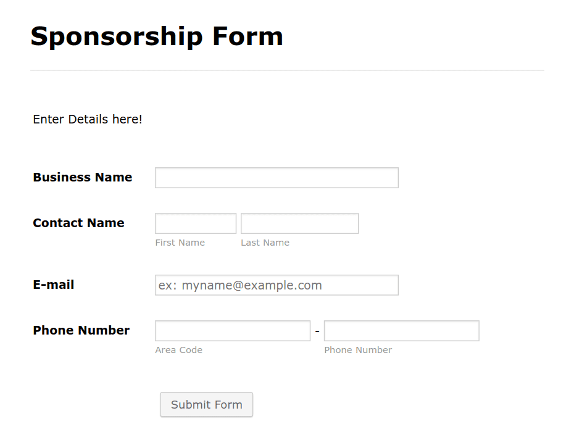The width and height of the screenshot is (574, 437).
Task: Click the E-mail label text
Action: tap(53, 285)
